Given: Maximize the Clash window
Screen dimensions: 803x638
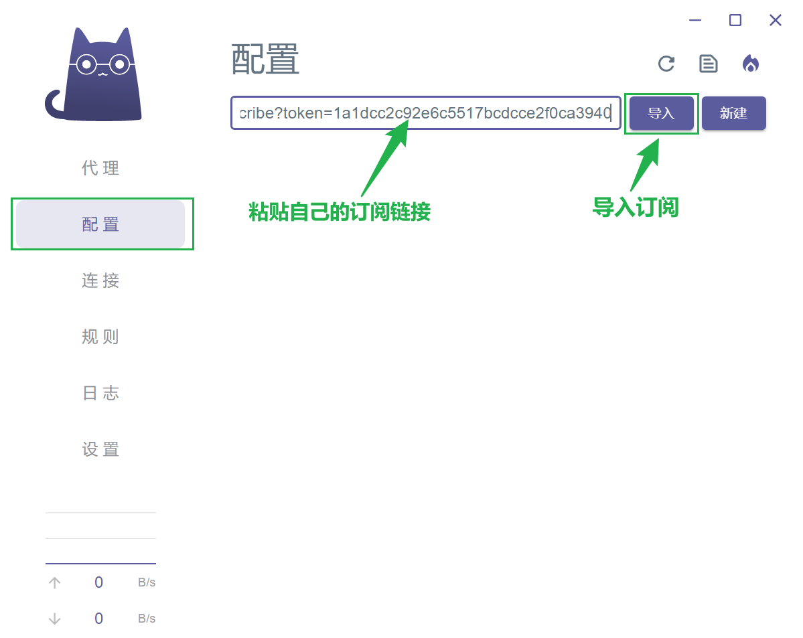Looking at the screenshot, I should 735,20.
